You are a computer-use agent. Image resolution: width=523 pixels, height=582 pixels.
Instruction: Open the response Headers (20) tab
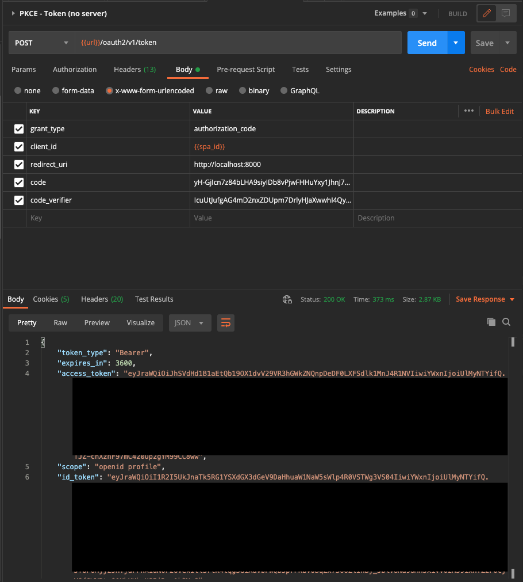tap(102, 299)
